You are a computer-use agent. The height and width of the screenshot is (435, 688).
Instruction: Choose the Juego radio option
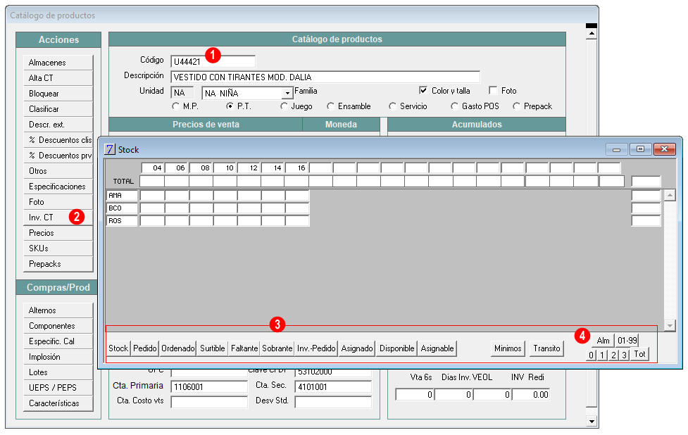(x=284, y=106)
